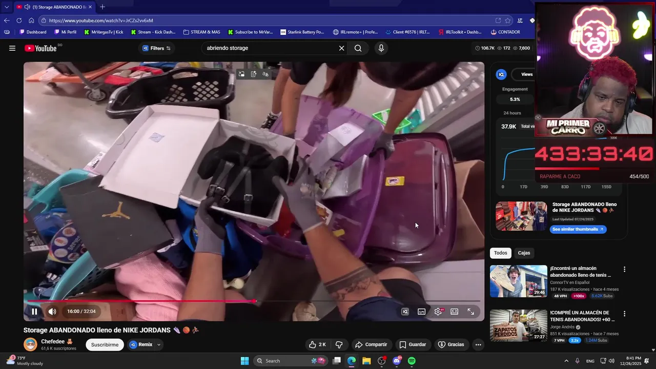This screenshot has width=656, height=369.
Task: Open options menu for ConnorTV video
Action: point(624,269)
